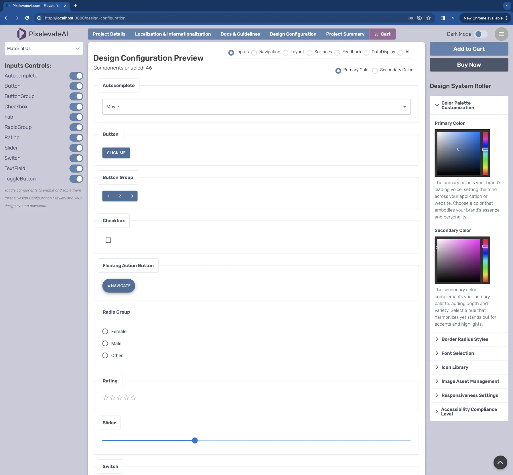The height and width of the screenshot is (475, 513).
Task: Click the NAVIGATE floating action button
Action: pos(119,286)
